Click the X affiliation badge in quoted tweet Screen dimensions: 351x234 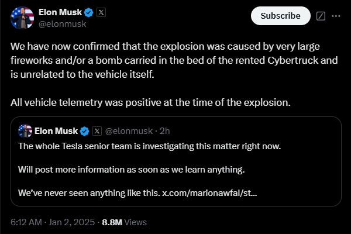point(97,130)
